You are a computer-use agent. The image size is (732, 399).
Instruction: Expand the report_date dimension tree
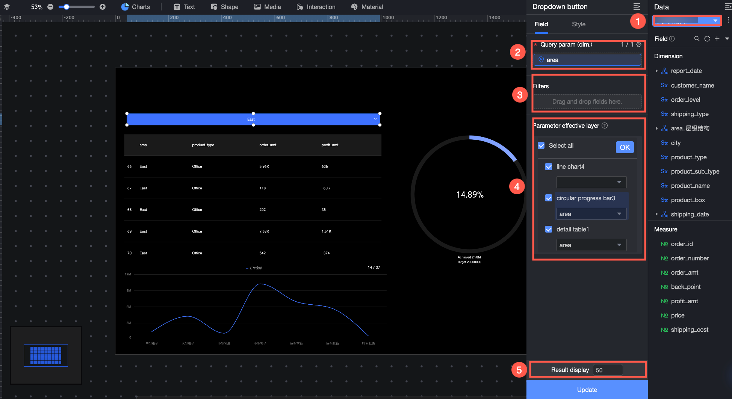(656, 71)
